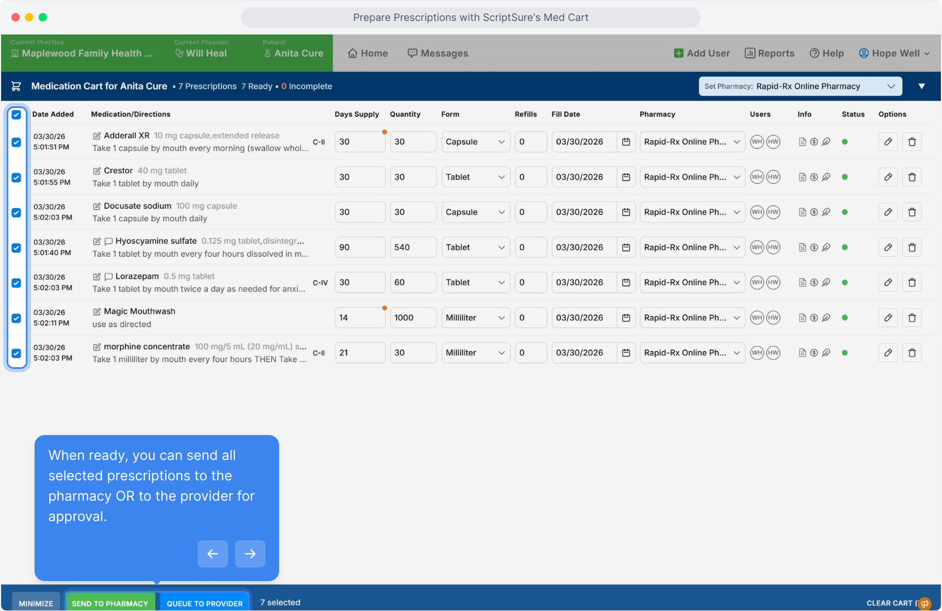The image size is (942, 611).
Task: Click the edit icon beside Magic Mouthwash name
Action: coord(97,312)
